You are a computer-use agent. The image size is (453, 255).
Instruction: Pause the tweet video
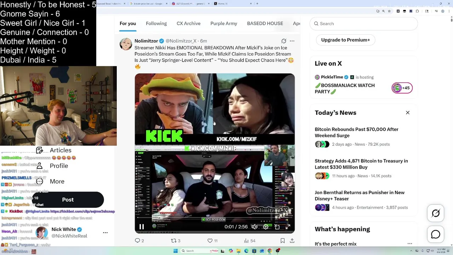[x=142, y=227]
